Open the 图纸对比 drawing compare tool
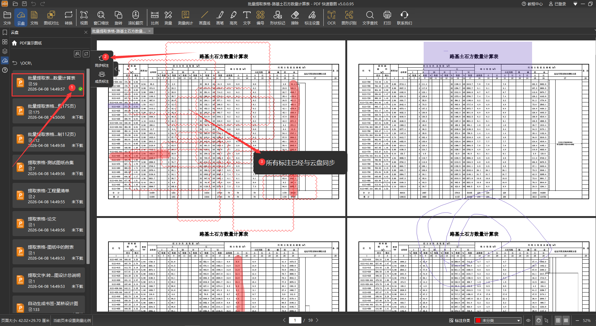This screenshot has width=596, height=326. [x=51, y=18]
